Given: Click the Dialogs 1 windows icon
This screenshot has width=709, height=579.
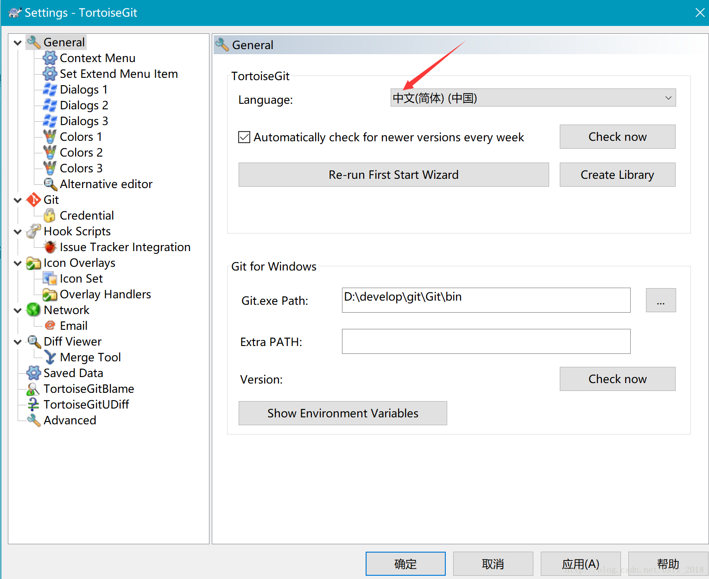Looking at the screenshot, I should [50, 89].
